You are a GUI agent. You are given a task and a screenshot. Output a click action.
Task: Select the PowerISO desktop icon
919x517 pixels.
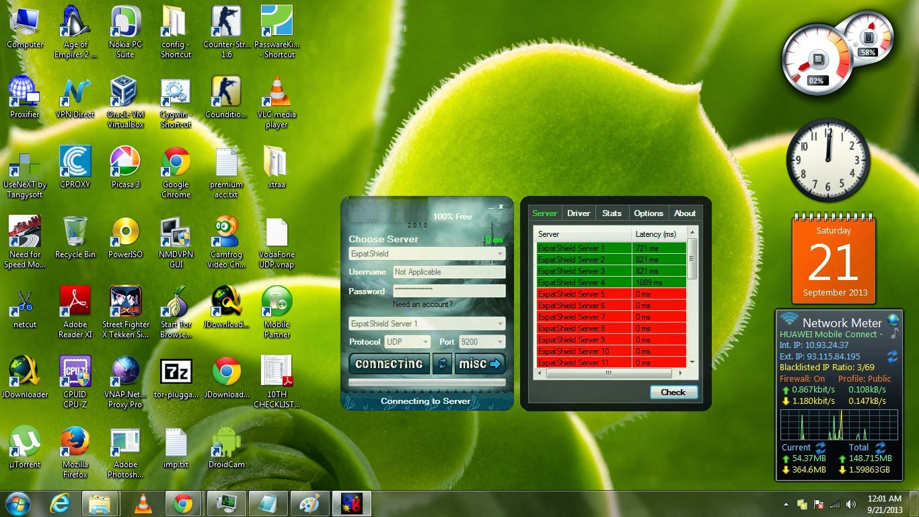point(125,237)
